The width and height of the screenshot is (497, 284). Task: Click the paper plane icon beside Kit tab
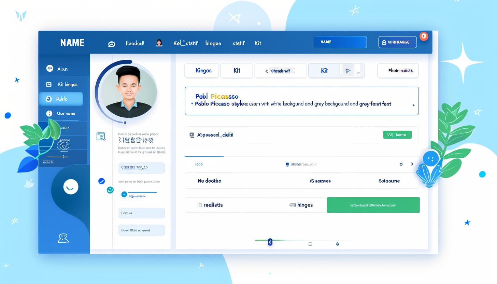348,71
